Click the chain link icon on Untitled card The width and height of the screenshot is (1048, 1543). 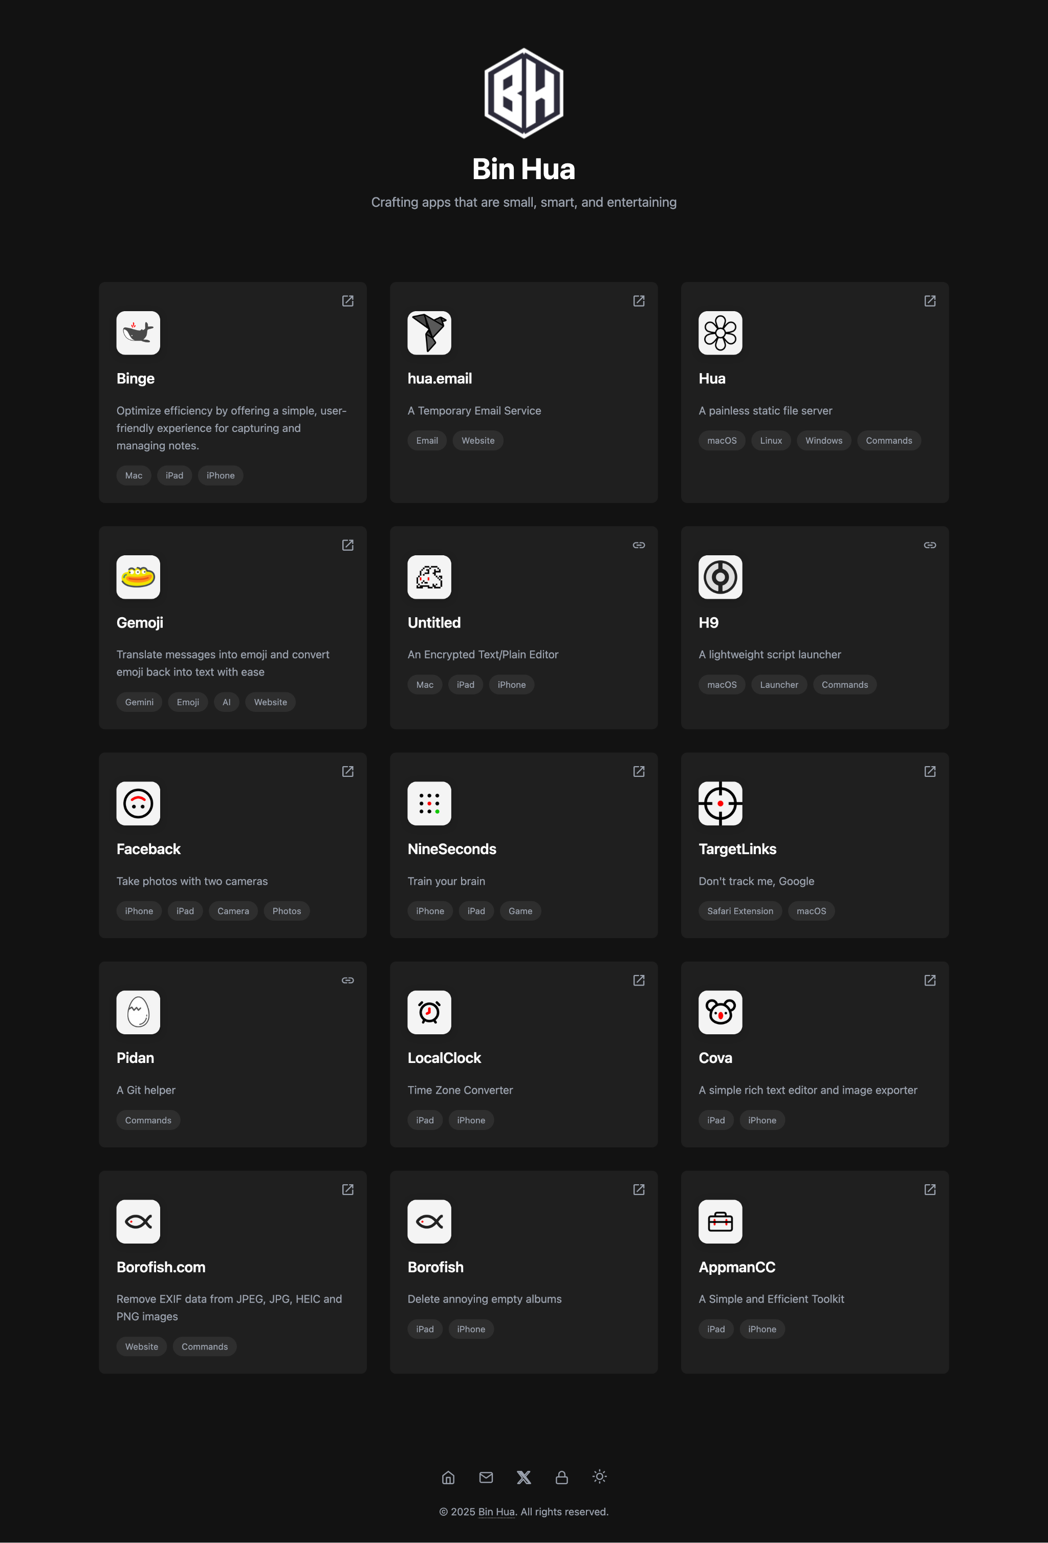pos(639,545)
